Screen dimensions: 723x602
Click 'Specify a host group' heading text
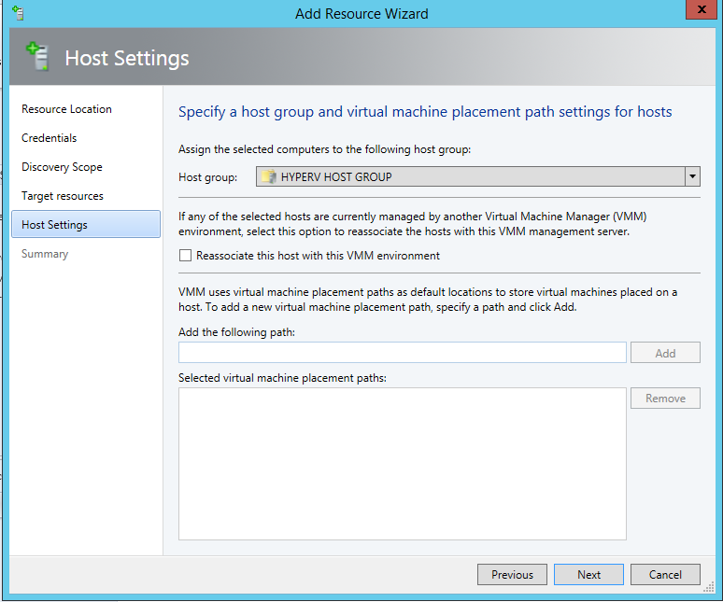point(425,112)
